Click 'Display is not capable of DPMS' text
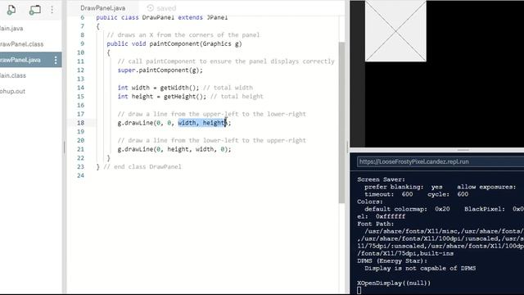Image resolution: width=524 pixels, height=295 pixels. tap(420, 268)
